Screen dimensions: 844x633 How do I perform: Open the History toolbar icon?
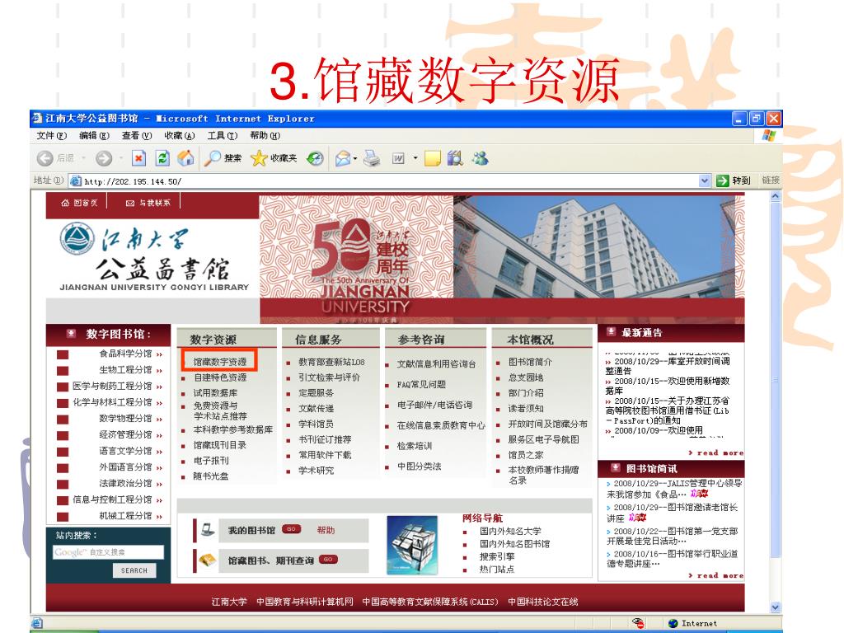click(315, 158)
